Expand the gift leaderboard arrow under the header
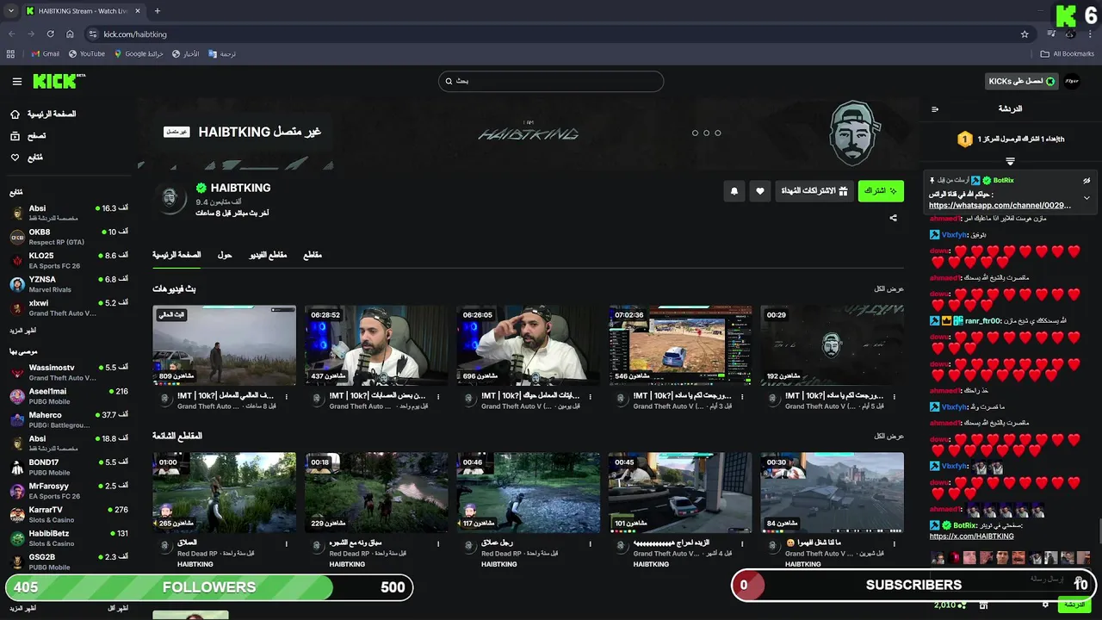Screen dimensions: 1102x620 (1010, 161)
